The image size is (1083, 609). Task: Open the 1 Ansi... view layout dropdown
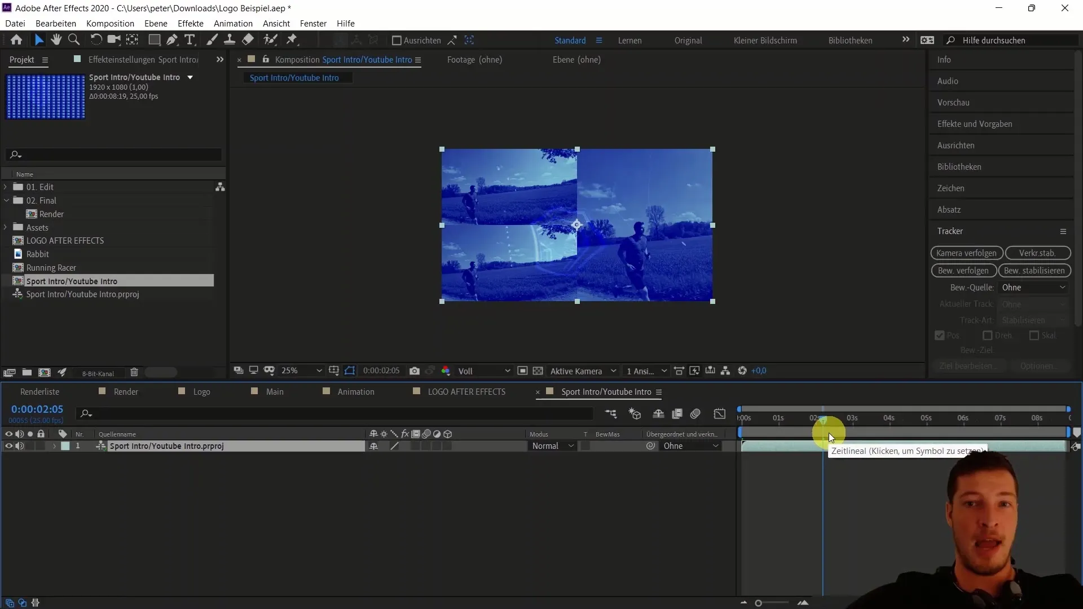pyautogui.click(x=646, y=371)
